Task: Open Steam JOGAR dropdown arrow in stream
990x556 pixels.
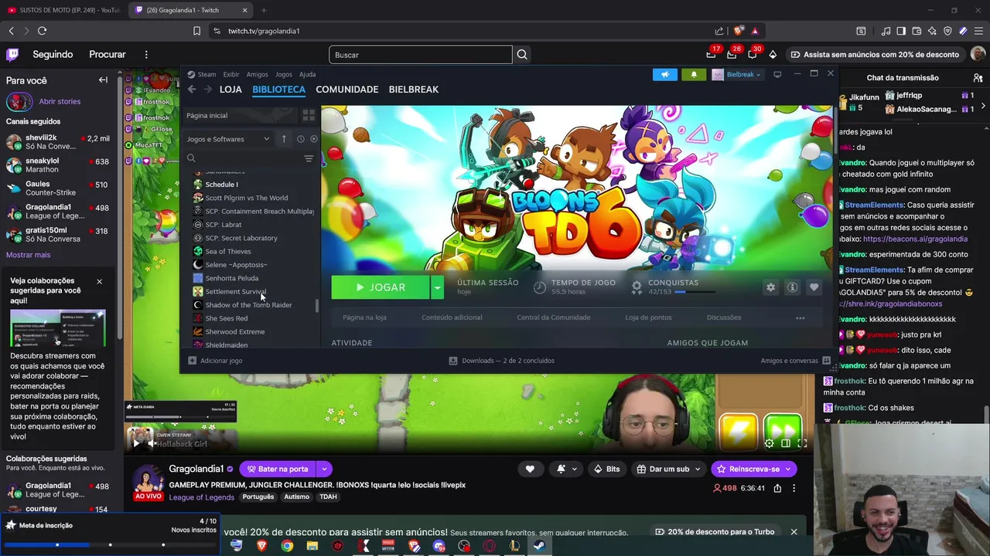Action: (437, 287)
